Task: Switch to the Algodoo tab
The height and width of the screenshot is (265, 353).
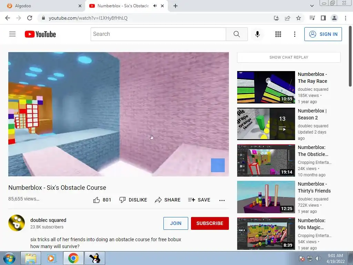Action: pos(43,6)
